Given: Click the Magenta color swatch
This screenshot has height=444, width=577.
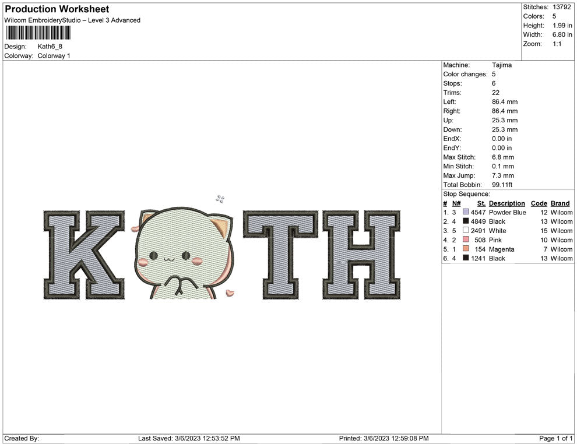Looking at the screenshot, I should click(466, 249).
